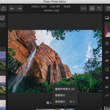Undo the last edit
Screen dimensions: 110x110
coord(12,9)
